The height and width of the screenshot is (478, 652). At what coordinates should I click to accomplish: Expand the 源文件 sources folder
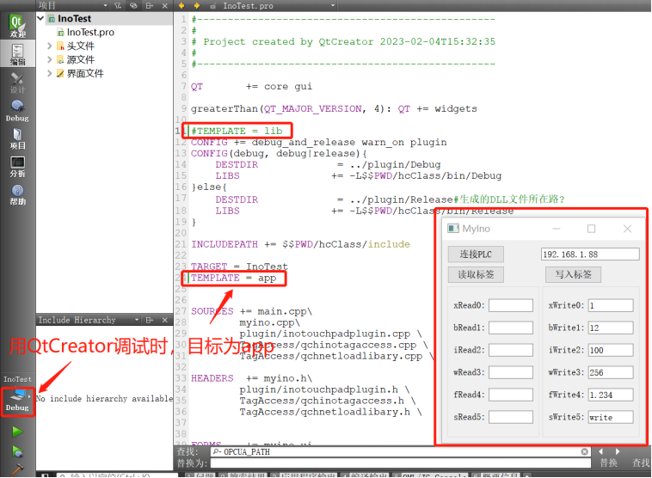click(x=50, y=59)
